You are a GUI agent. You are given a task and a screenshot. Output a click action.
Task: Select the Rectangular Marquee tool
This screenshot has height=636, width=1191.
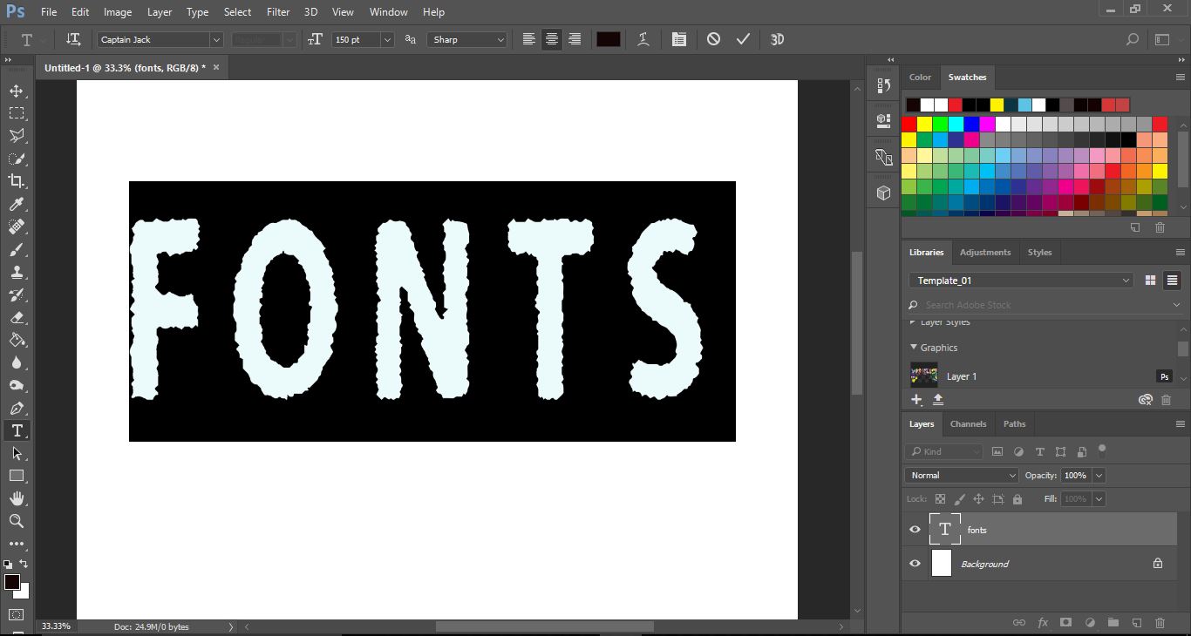17,113
